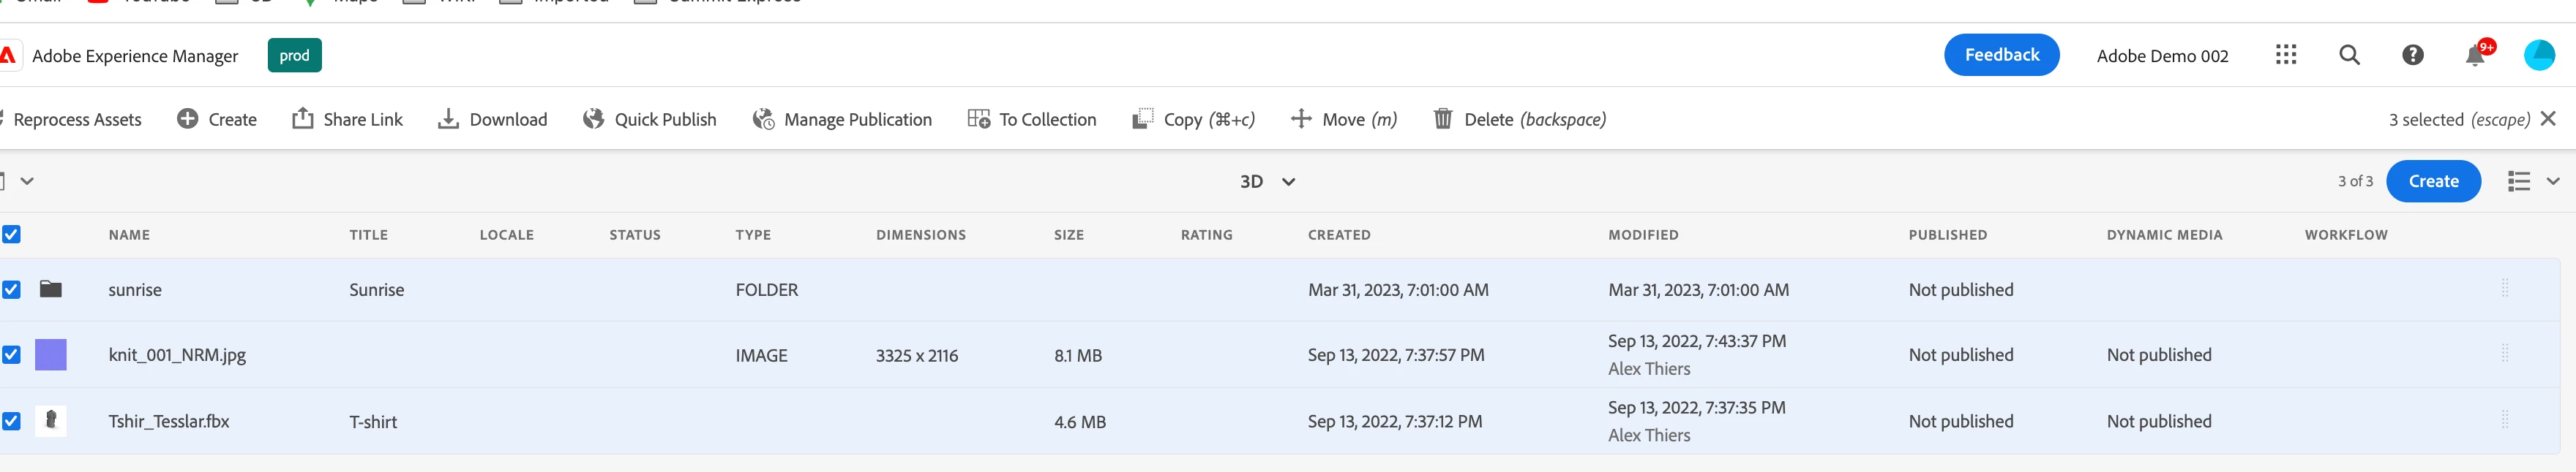The height and width of the screenshot is (472, 2576).
Task: Open the solutions grid switcher
Action: pyautogui.click(x=2286, y=55)
